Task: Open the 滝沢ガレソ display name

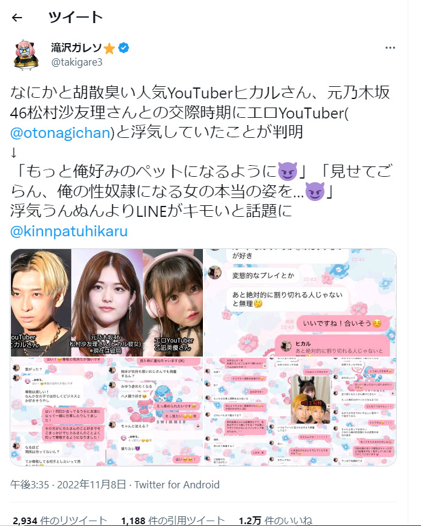Action: (x=76, y=48)
